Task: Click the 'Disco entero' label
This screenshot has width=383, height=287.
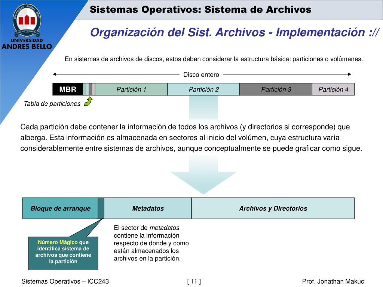Action: pos(201,75)
